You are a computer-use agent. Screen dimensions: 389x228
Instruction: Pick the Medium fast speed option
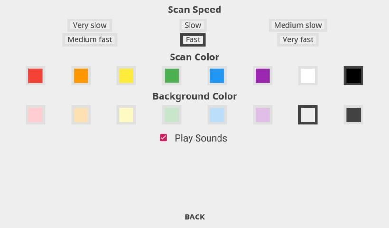click(90, 39)
